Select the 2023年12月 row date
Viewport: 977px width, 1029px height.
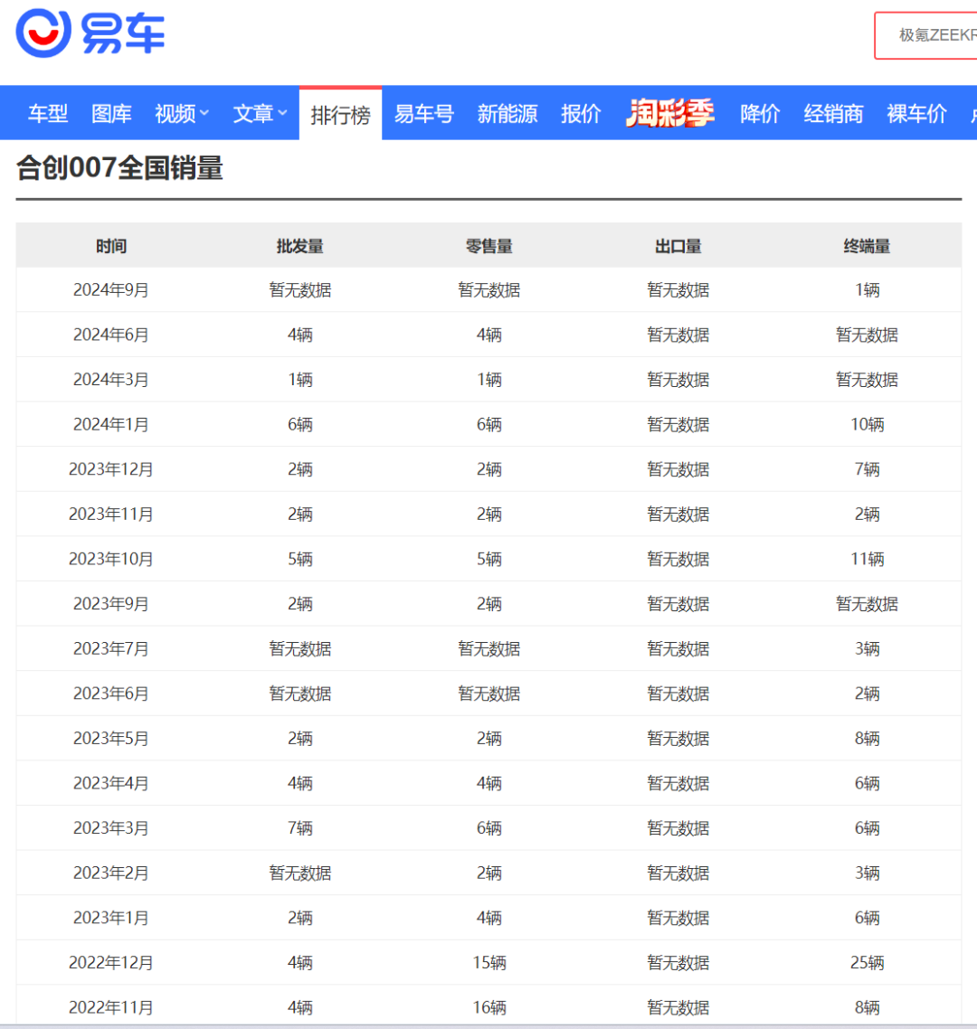point(111,469)
